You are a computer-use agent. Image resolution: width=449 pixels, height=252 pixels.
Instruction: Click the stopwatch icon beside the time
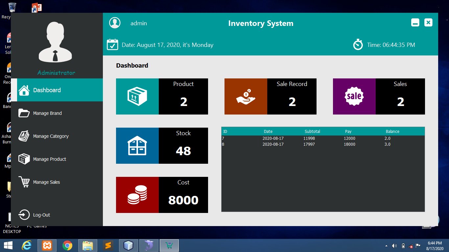pyautogui.click(x=358, y=45)
